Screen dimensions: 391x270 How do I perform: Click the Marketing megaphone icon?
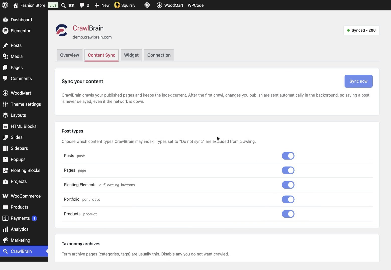5,240
